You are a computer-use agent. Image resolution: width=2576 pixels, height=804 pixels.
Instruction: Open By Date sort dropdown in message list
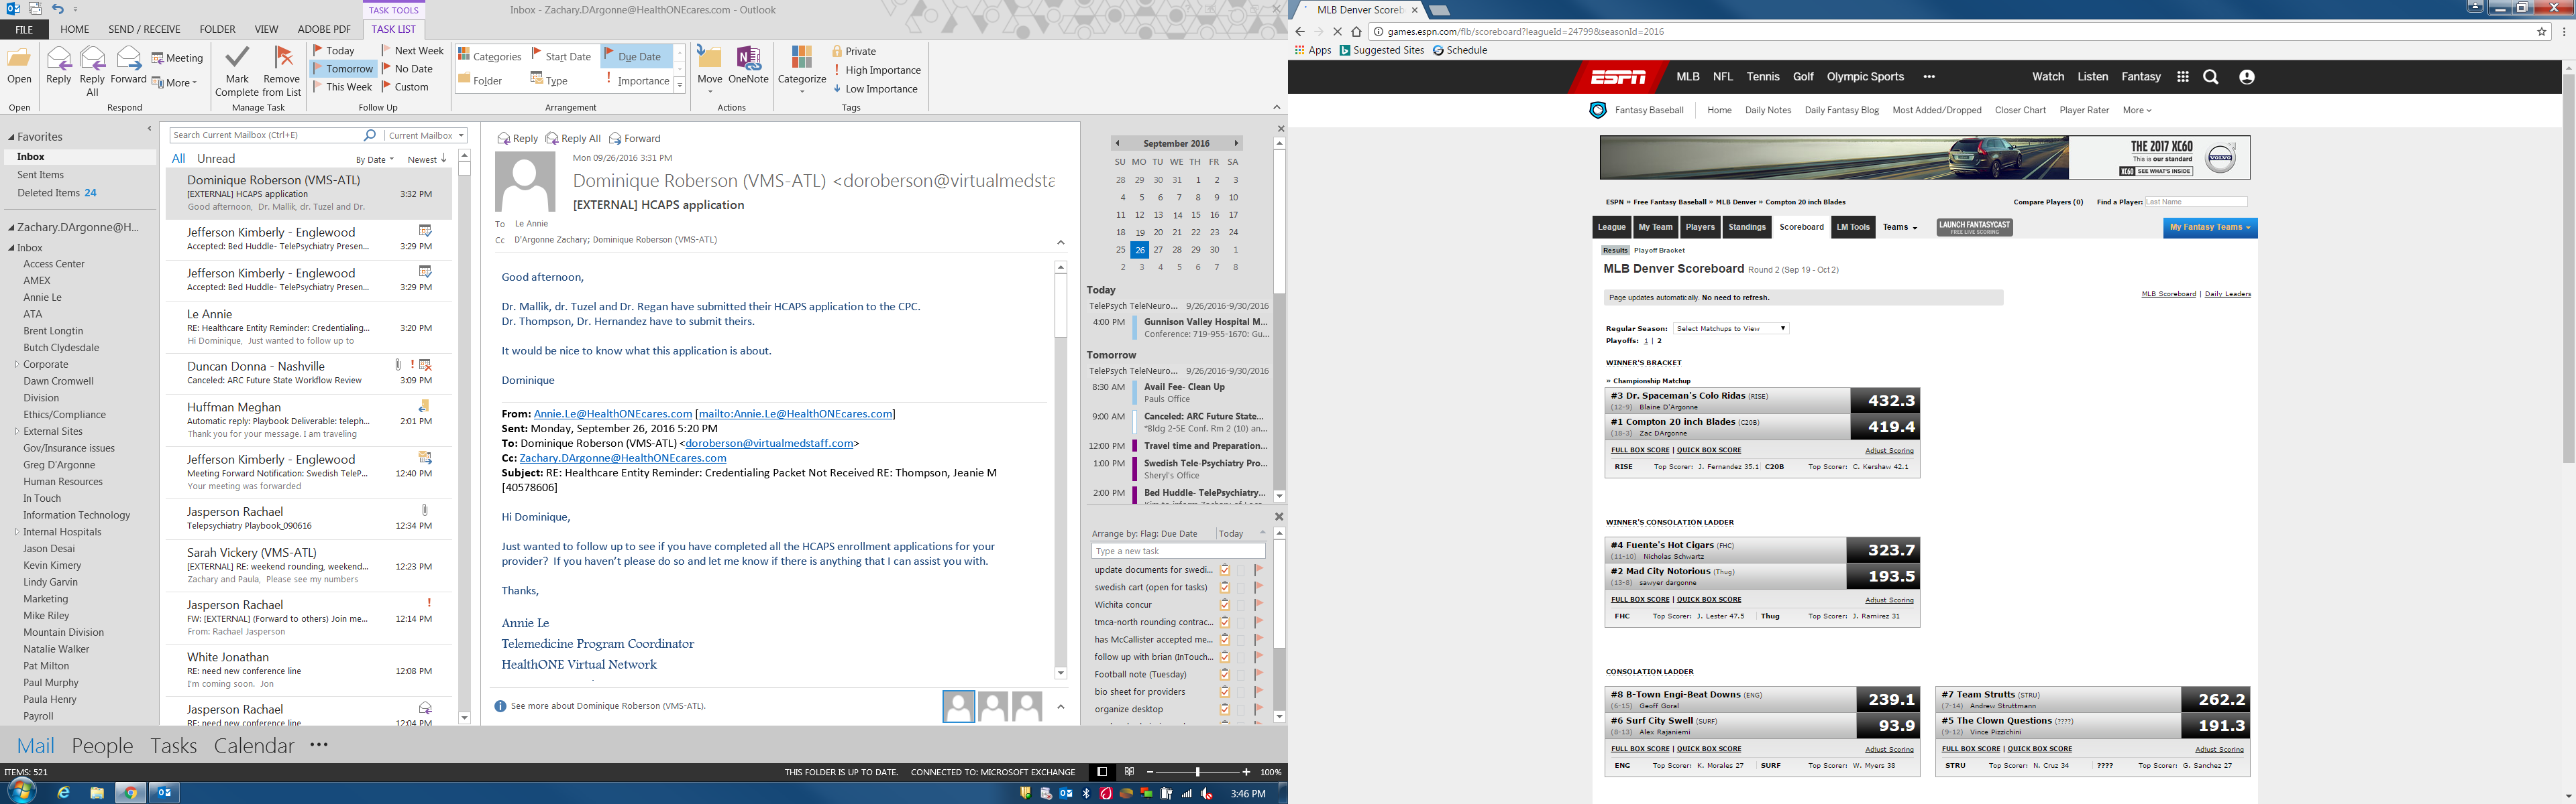point(375,160)
